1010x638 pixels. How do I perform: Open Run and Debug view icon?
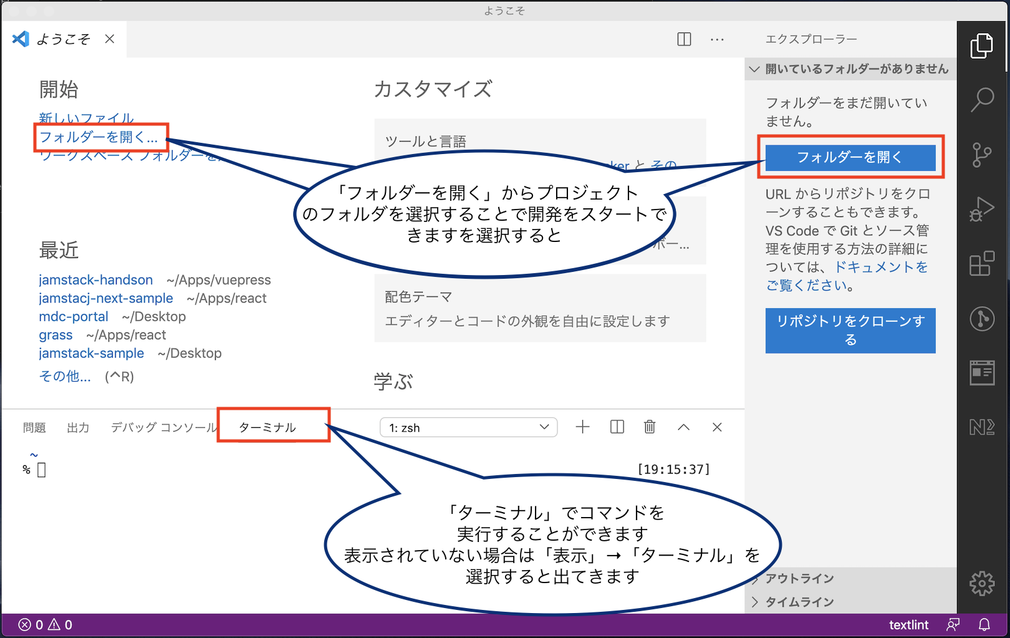(982, 210)
